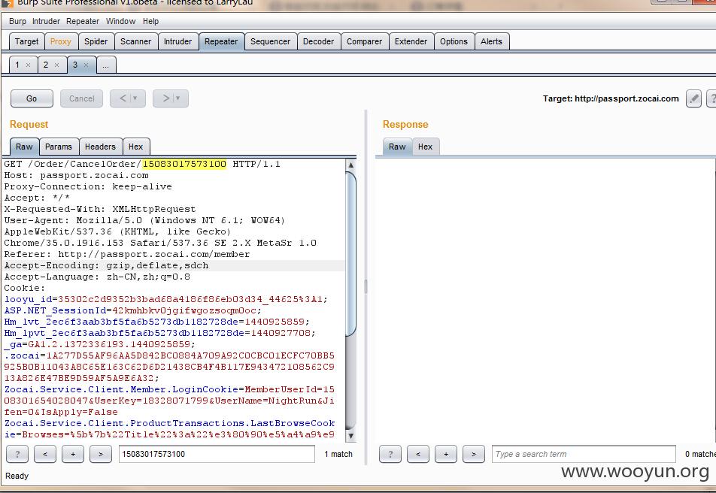Click the Burp Suite application icon in title bar
716x493 pixels.
[8, 3]
